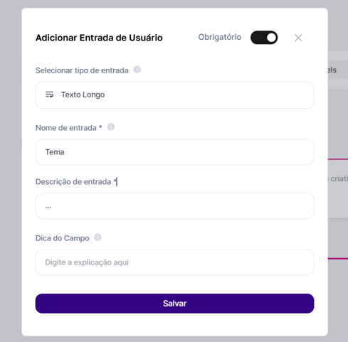Click the Adicionar Entrada de Usuário title
This screenshot has width=348, height=342.
[99, 38]
